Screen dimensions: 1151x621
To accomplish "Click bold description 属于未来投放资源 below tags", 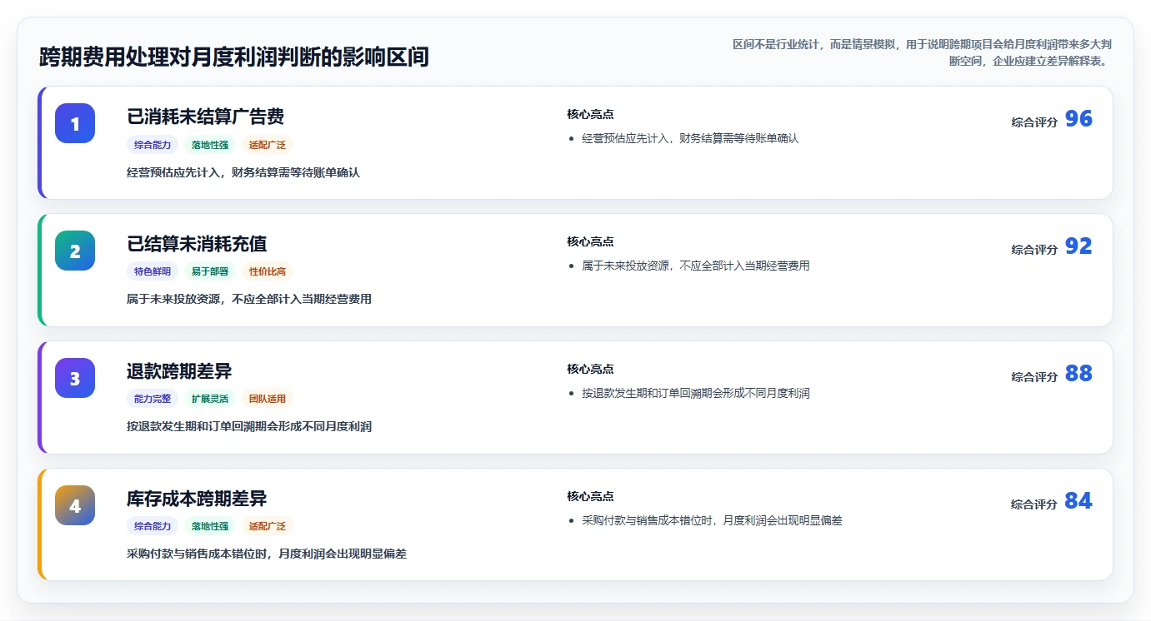I will tap(249, 299).
